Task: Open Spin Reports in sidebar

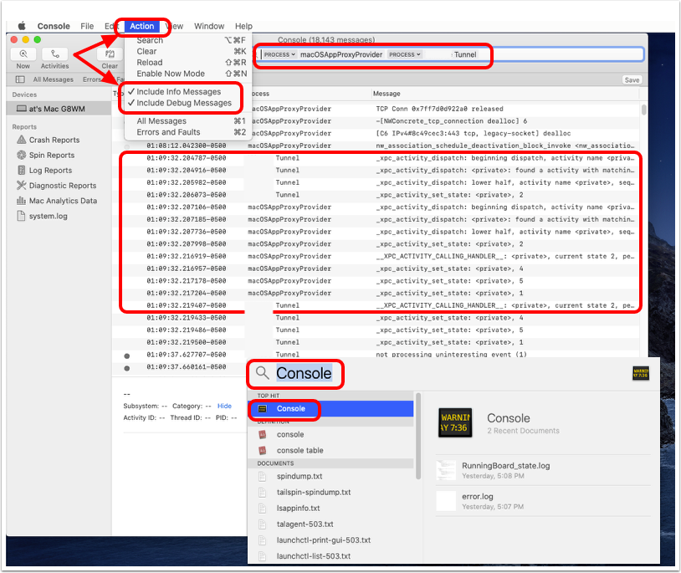Action: [51, 156]
